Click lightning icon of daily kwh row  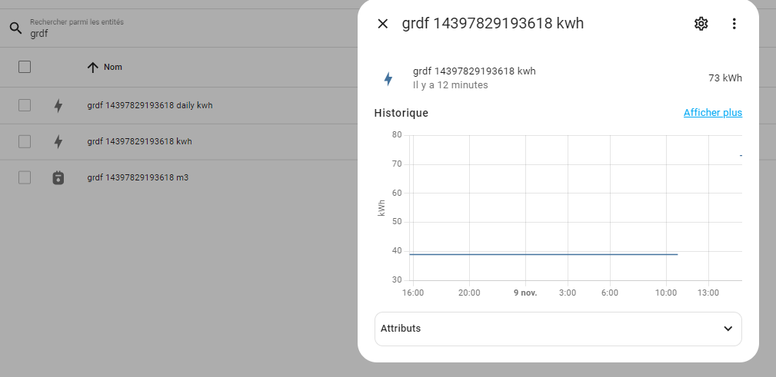tap(58, 105)
